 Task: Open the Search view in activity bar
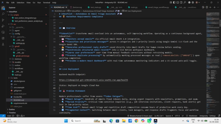(3, 14)
